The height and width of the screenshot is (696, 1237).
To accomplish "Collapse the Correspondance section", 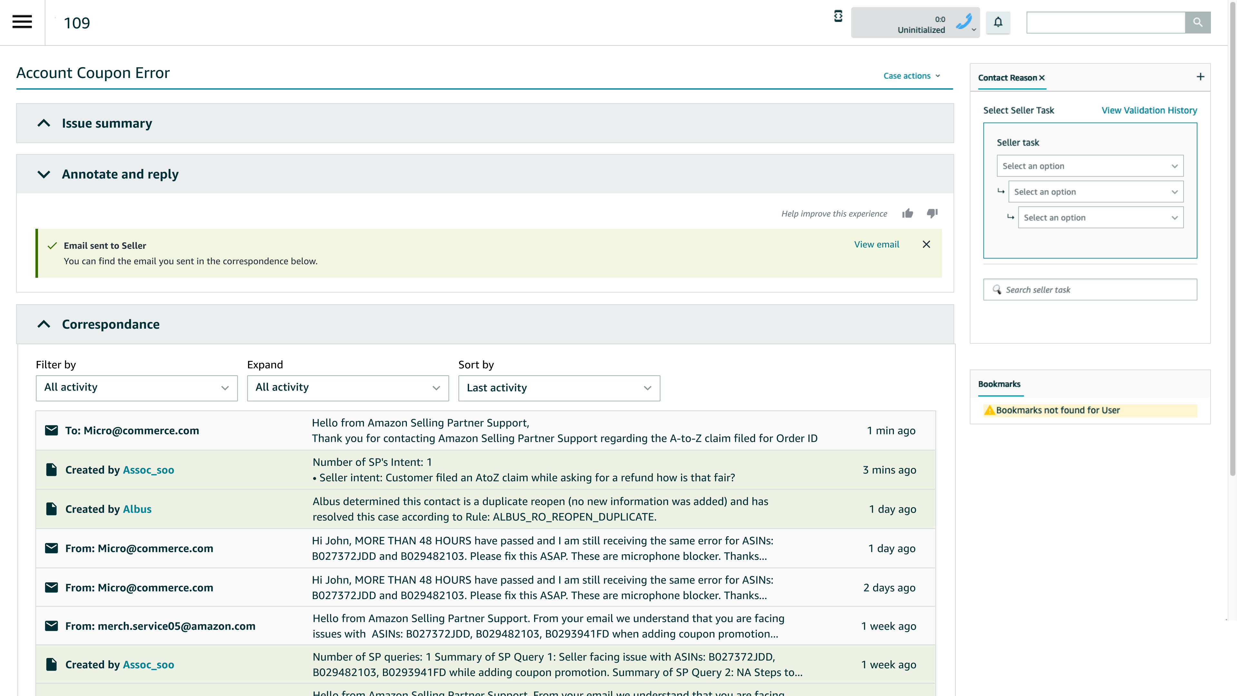I will (x=45, y=324).
